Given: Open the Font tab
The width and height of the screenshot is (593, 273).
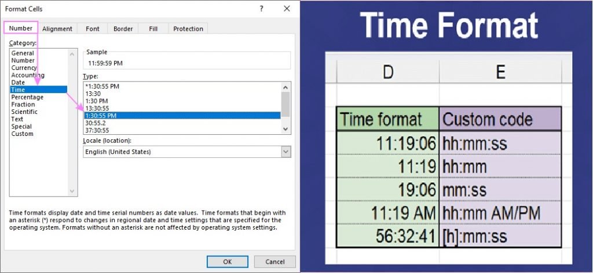Looking at the screenshot, I should [x=93, y=29].
